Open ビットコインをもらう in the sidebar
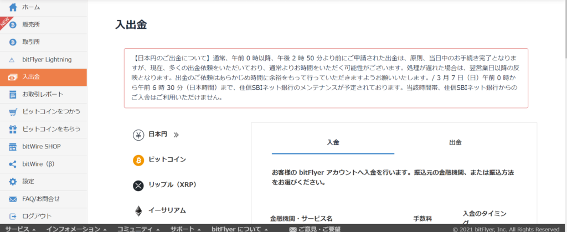This screenshot has width=567, height=232. click(43, 129)
